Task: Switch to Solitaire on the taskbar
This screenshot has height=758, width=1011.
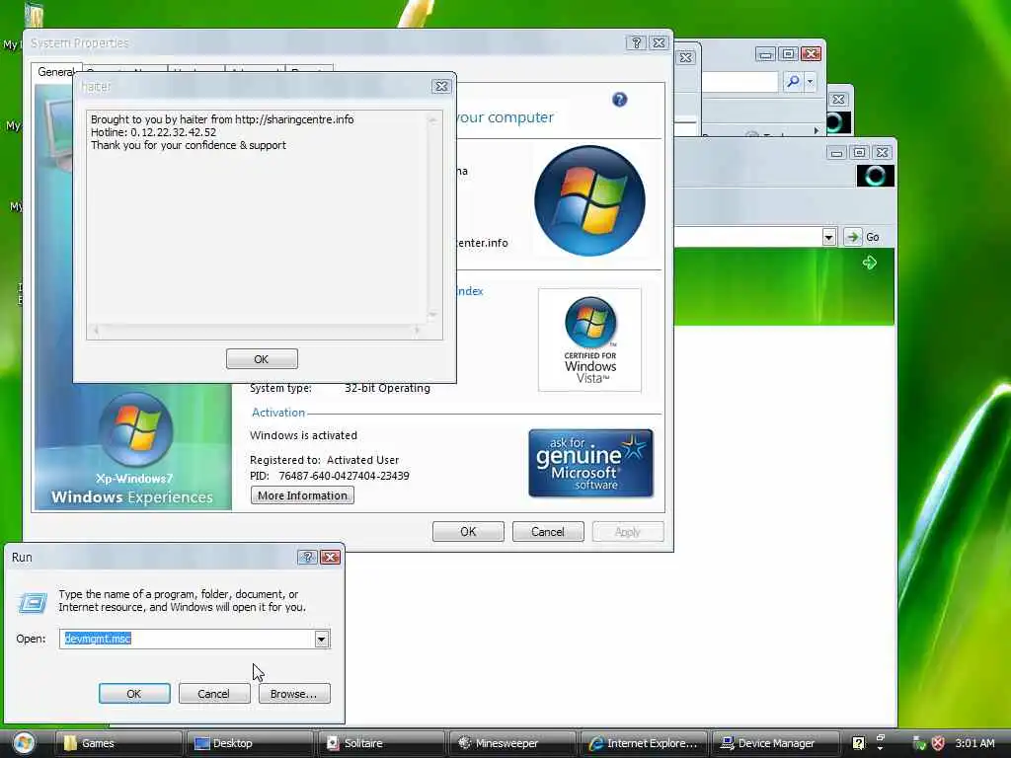Action: 382,743
